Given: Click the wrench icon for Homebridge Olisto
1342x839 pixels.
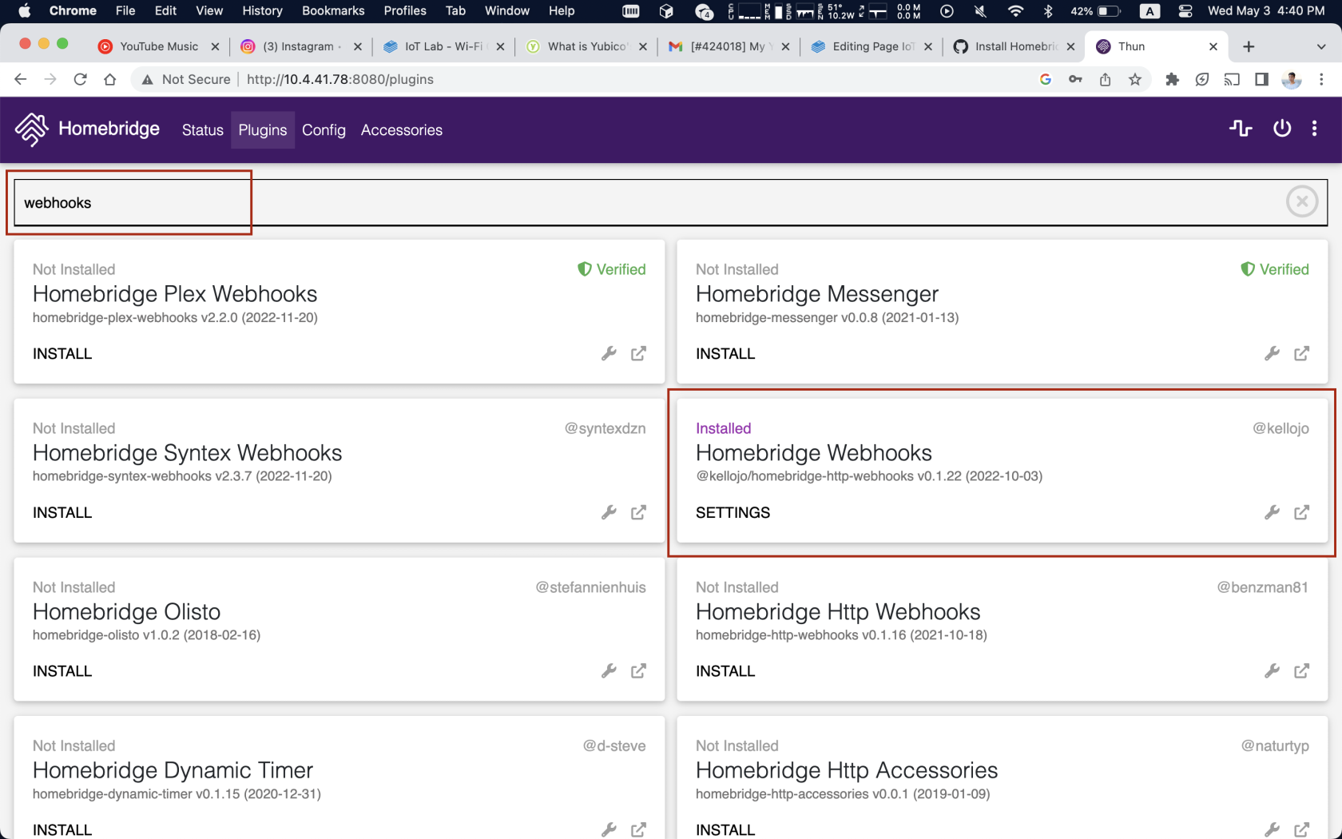Looking at the screenshot, I should click(609, 671).
